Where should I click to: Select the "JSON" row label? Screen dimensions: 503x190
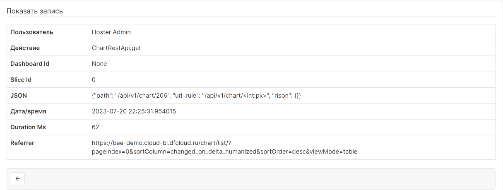(19, 96)
